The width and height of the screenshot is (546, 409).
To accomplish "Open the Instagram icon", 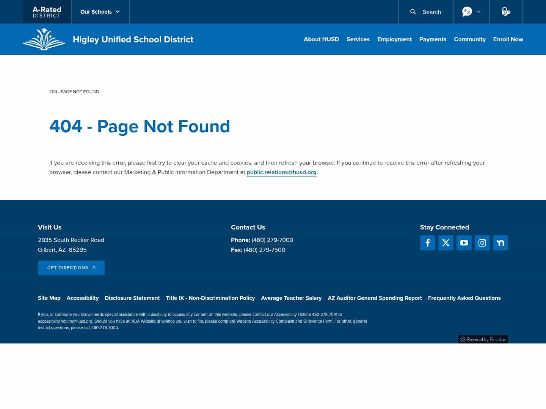I will click(x=482, y=243).
